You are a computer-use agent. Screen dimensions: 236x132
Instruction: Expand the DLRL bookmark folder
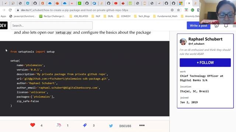point(108,16)
